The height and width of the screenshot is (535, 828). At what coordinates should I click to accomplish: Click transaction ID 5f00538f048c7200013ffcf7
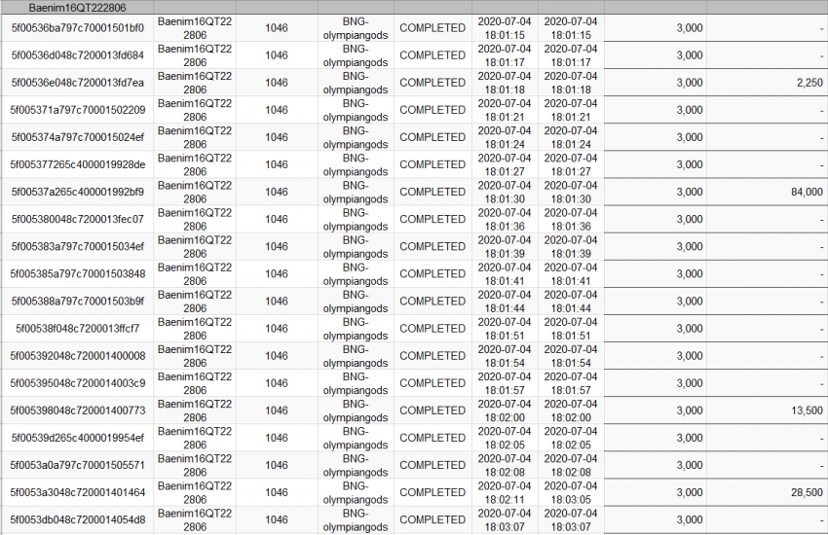[x=77, y=329]
